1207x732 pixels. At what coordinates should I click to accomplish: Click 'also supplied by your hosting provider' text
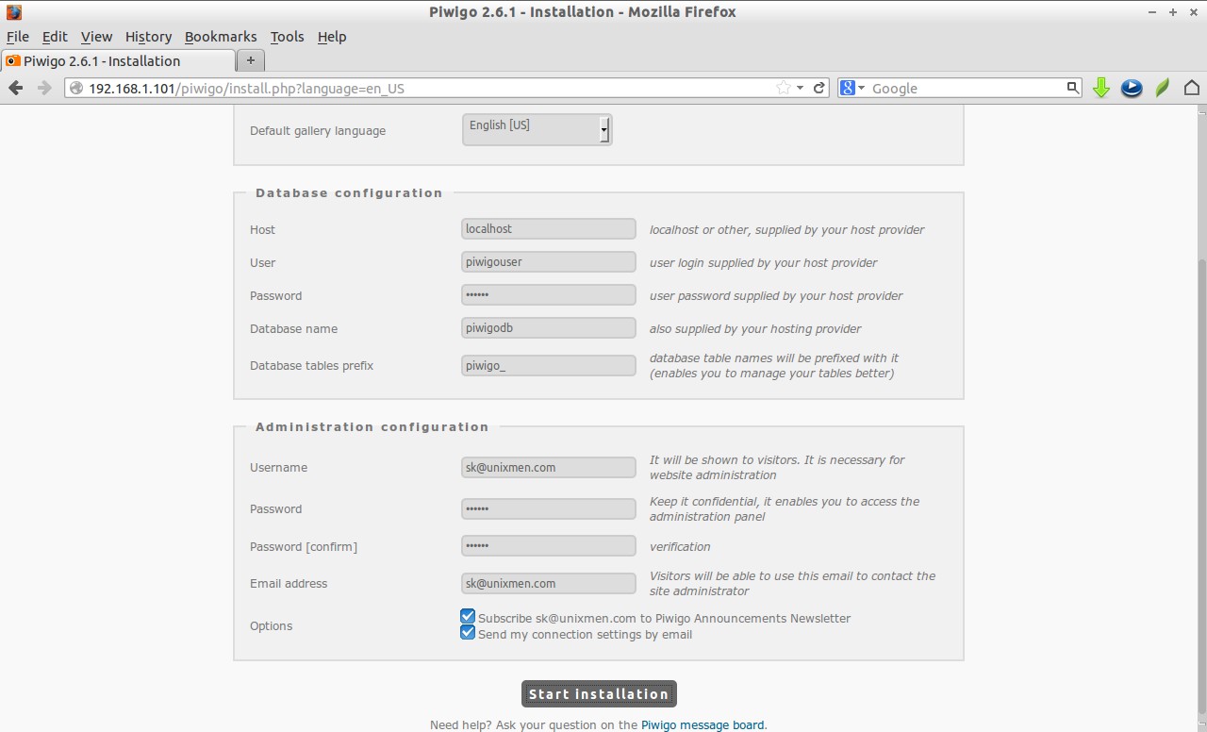pos(755,328)
